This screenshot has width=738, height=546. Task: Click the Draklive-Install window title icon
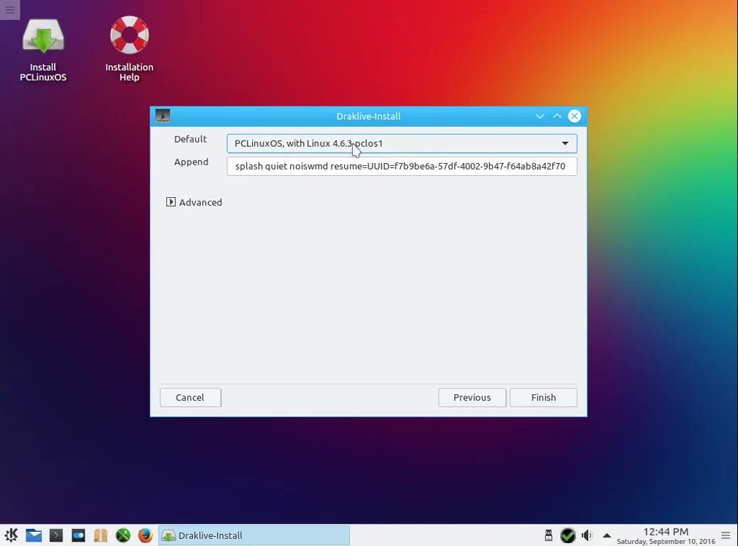point(163,116)
